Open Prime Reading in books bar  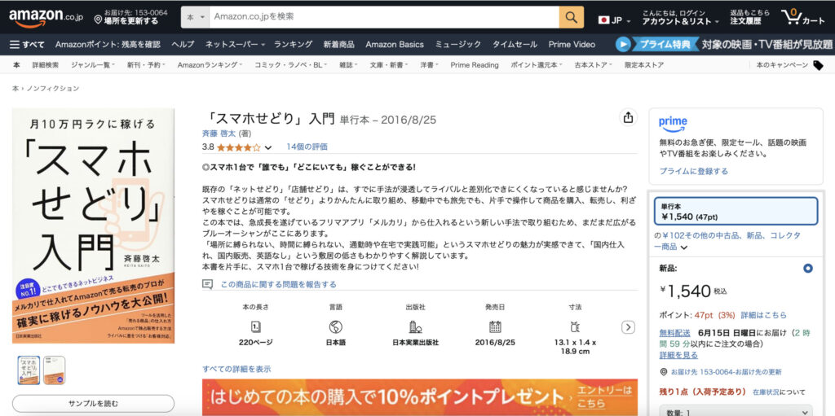click(x=474, y=65)
